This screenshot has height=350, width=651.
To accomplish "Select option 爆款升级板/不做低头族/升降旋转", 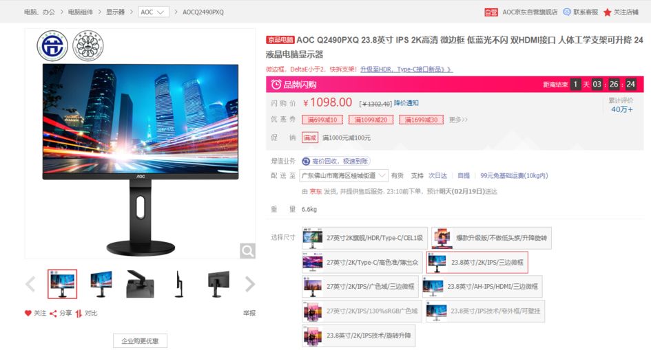I will pyautogui.click(x=492, y=238).
